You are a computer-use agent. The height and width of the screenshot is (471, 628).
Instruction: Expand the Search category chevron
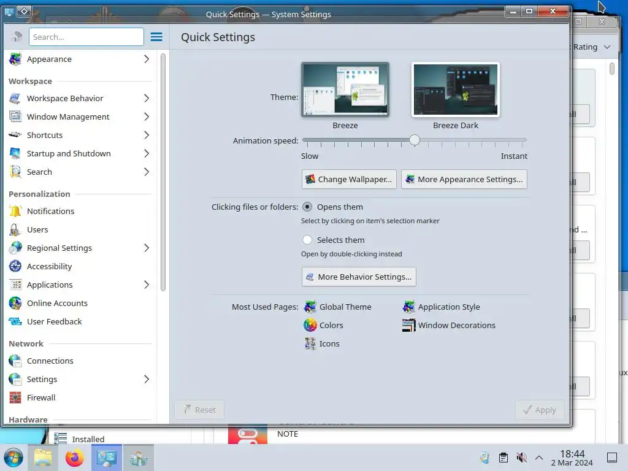coord(147,172)
